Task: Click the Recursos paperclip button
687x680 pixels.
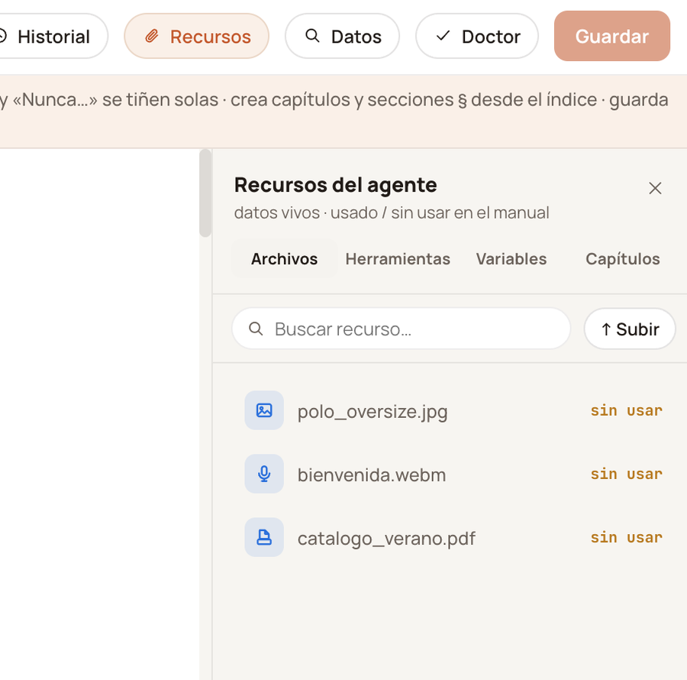Action: pyautogui.click(x=197, y=37)
